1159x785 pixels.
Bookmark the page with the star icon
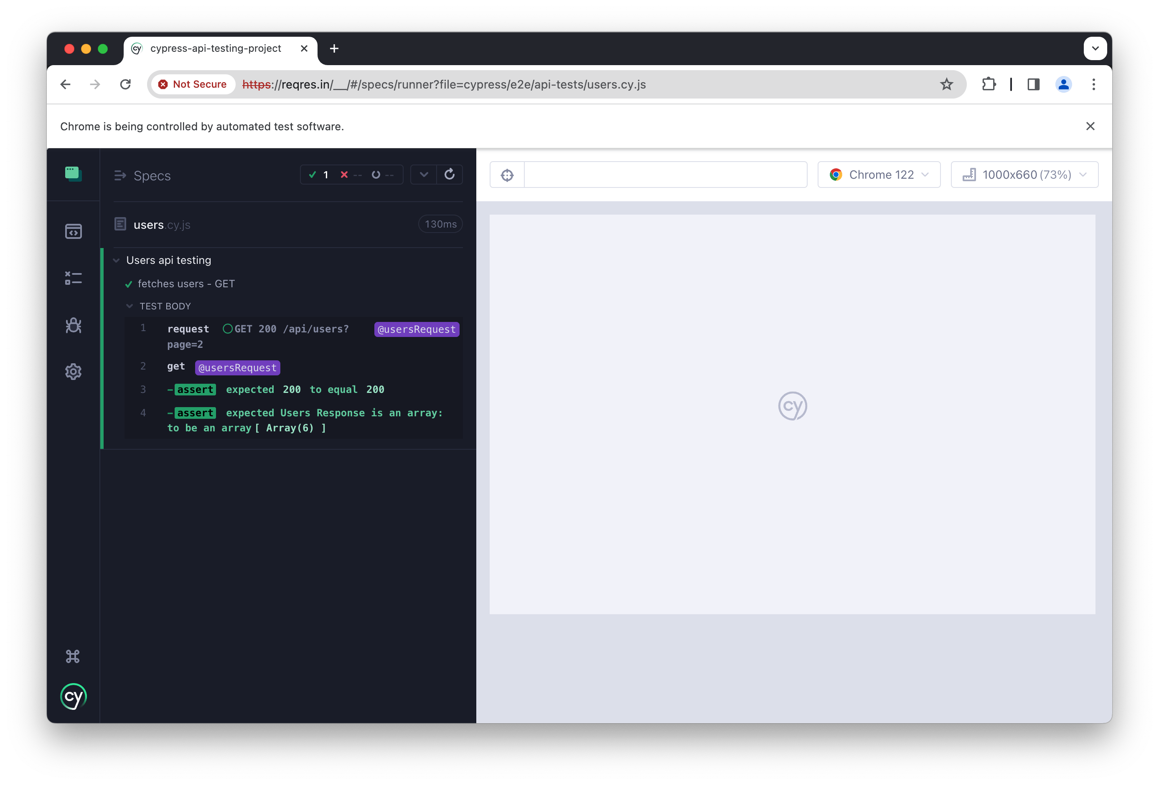pos(945,84)
